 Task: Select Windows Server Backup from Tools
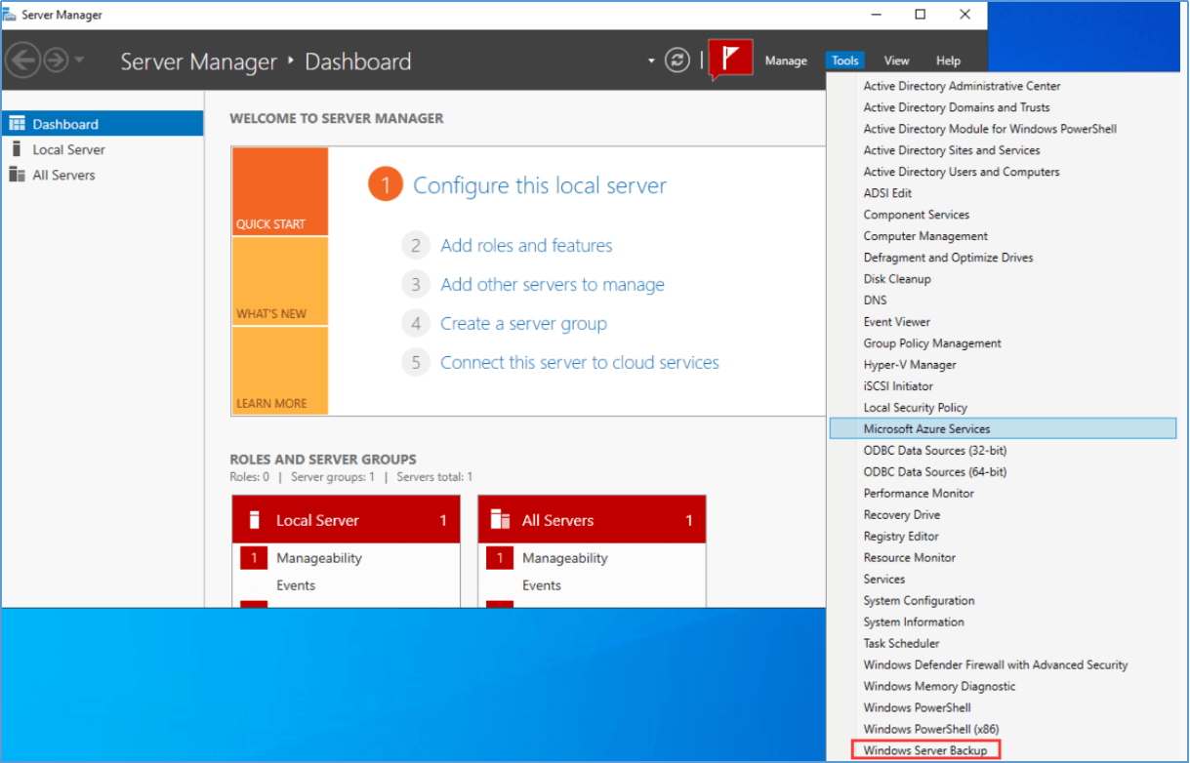[924, 750]
